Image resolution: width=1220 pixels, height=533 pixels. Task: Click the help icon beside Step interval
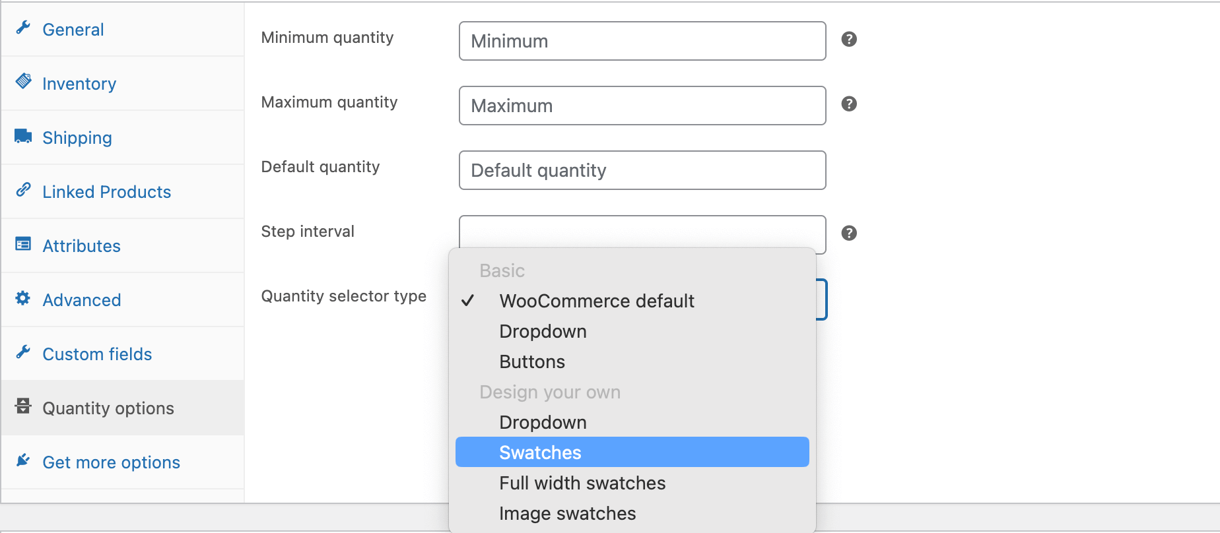point(849,234)
